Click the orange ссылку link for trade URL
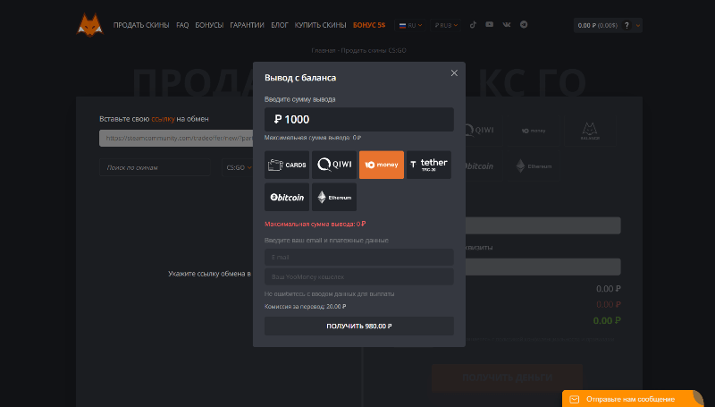This screenshot has height=407, width=715. [163, 119]
